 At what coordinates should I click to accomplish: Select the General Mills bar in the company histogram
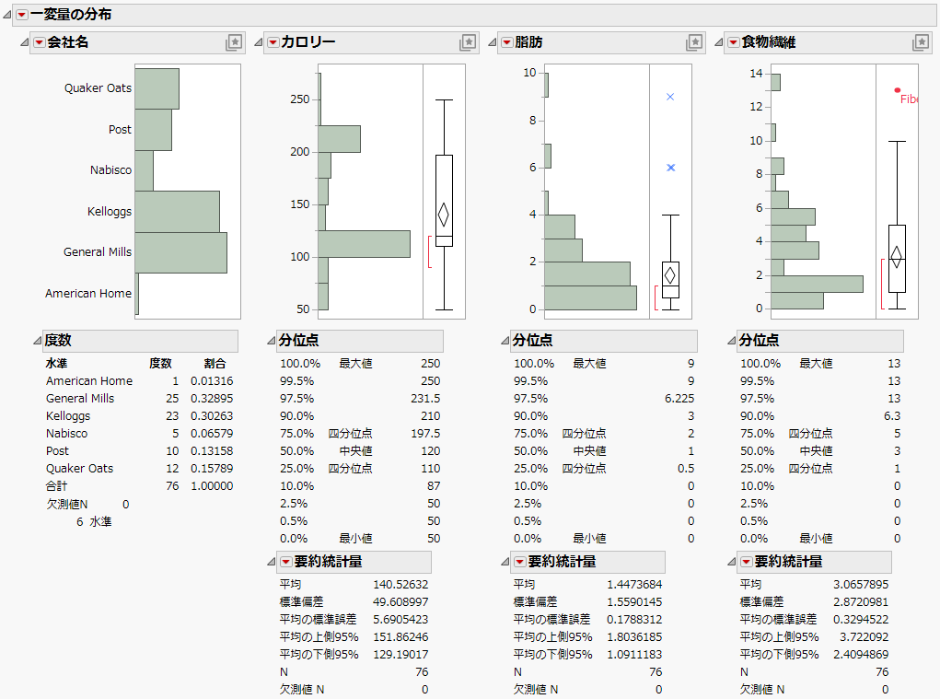click(x=180, y=251)
